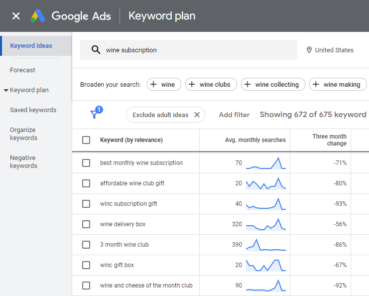369x296 pixels.
Task: Click 'Showing 672 of 675 keyword' text
Action: pos(313,115)
